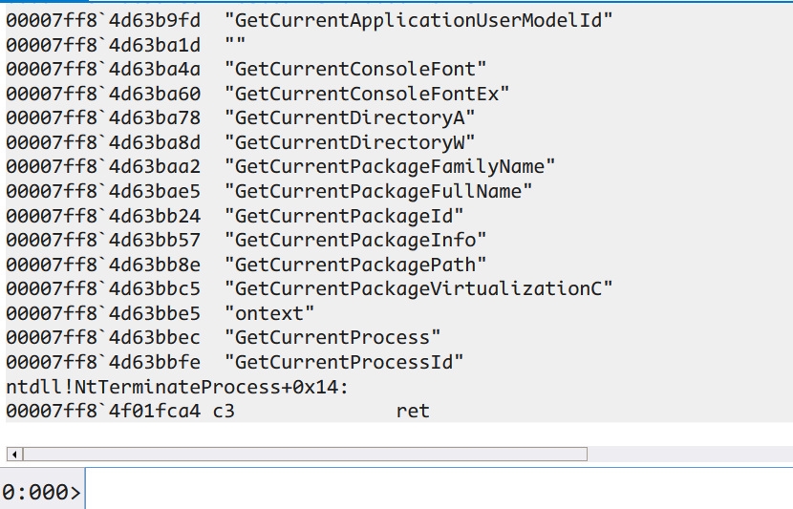This screenshot has width=793, height=509.
Task: Click the horizontal scrollbar left arrow
Action: (14, 454)
